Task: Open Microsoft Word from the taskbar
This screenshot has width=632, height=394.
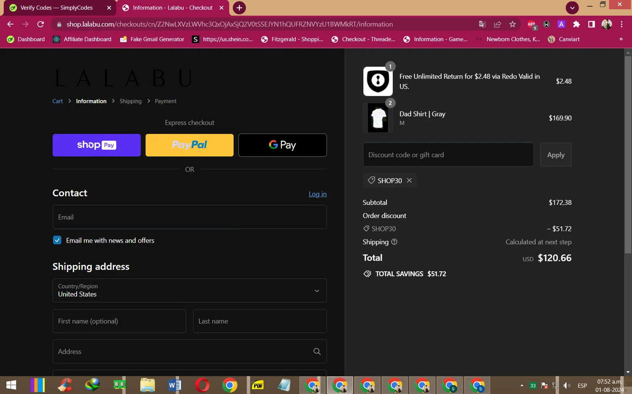Action: pyautogui.click(x=175, y=385)
